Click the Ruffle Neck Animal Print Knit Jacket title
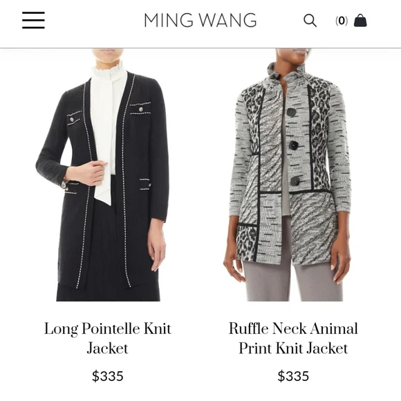The width and height of the screenshot is (401, 401). tap(293, 338)
